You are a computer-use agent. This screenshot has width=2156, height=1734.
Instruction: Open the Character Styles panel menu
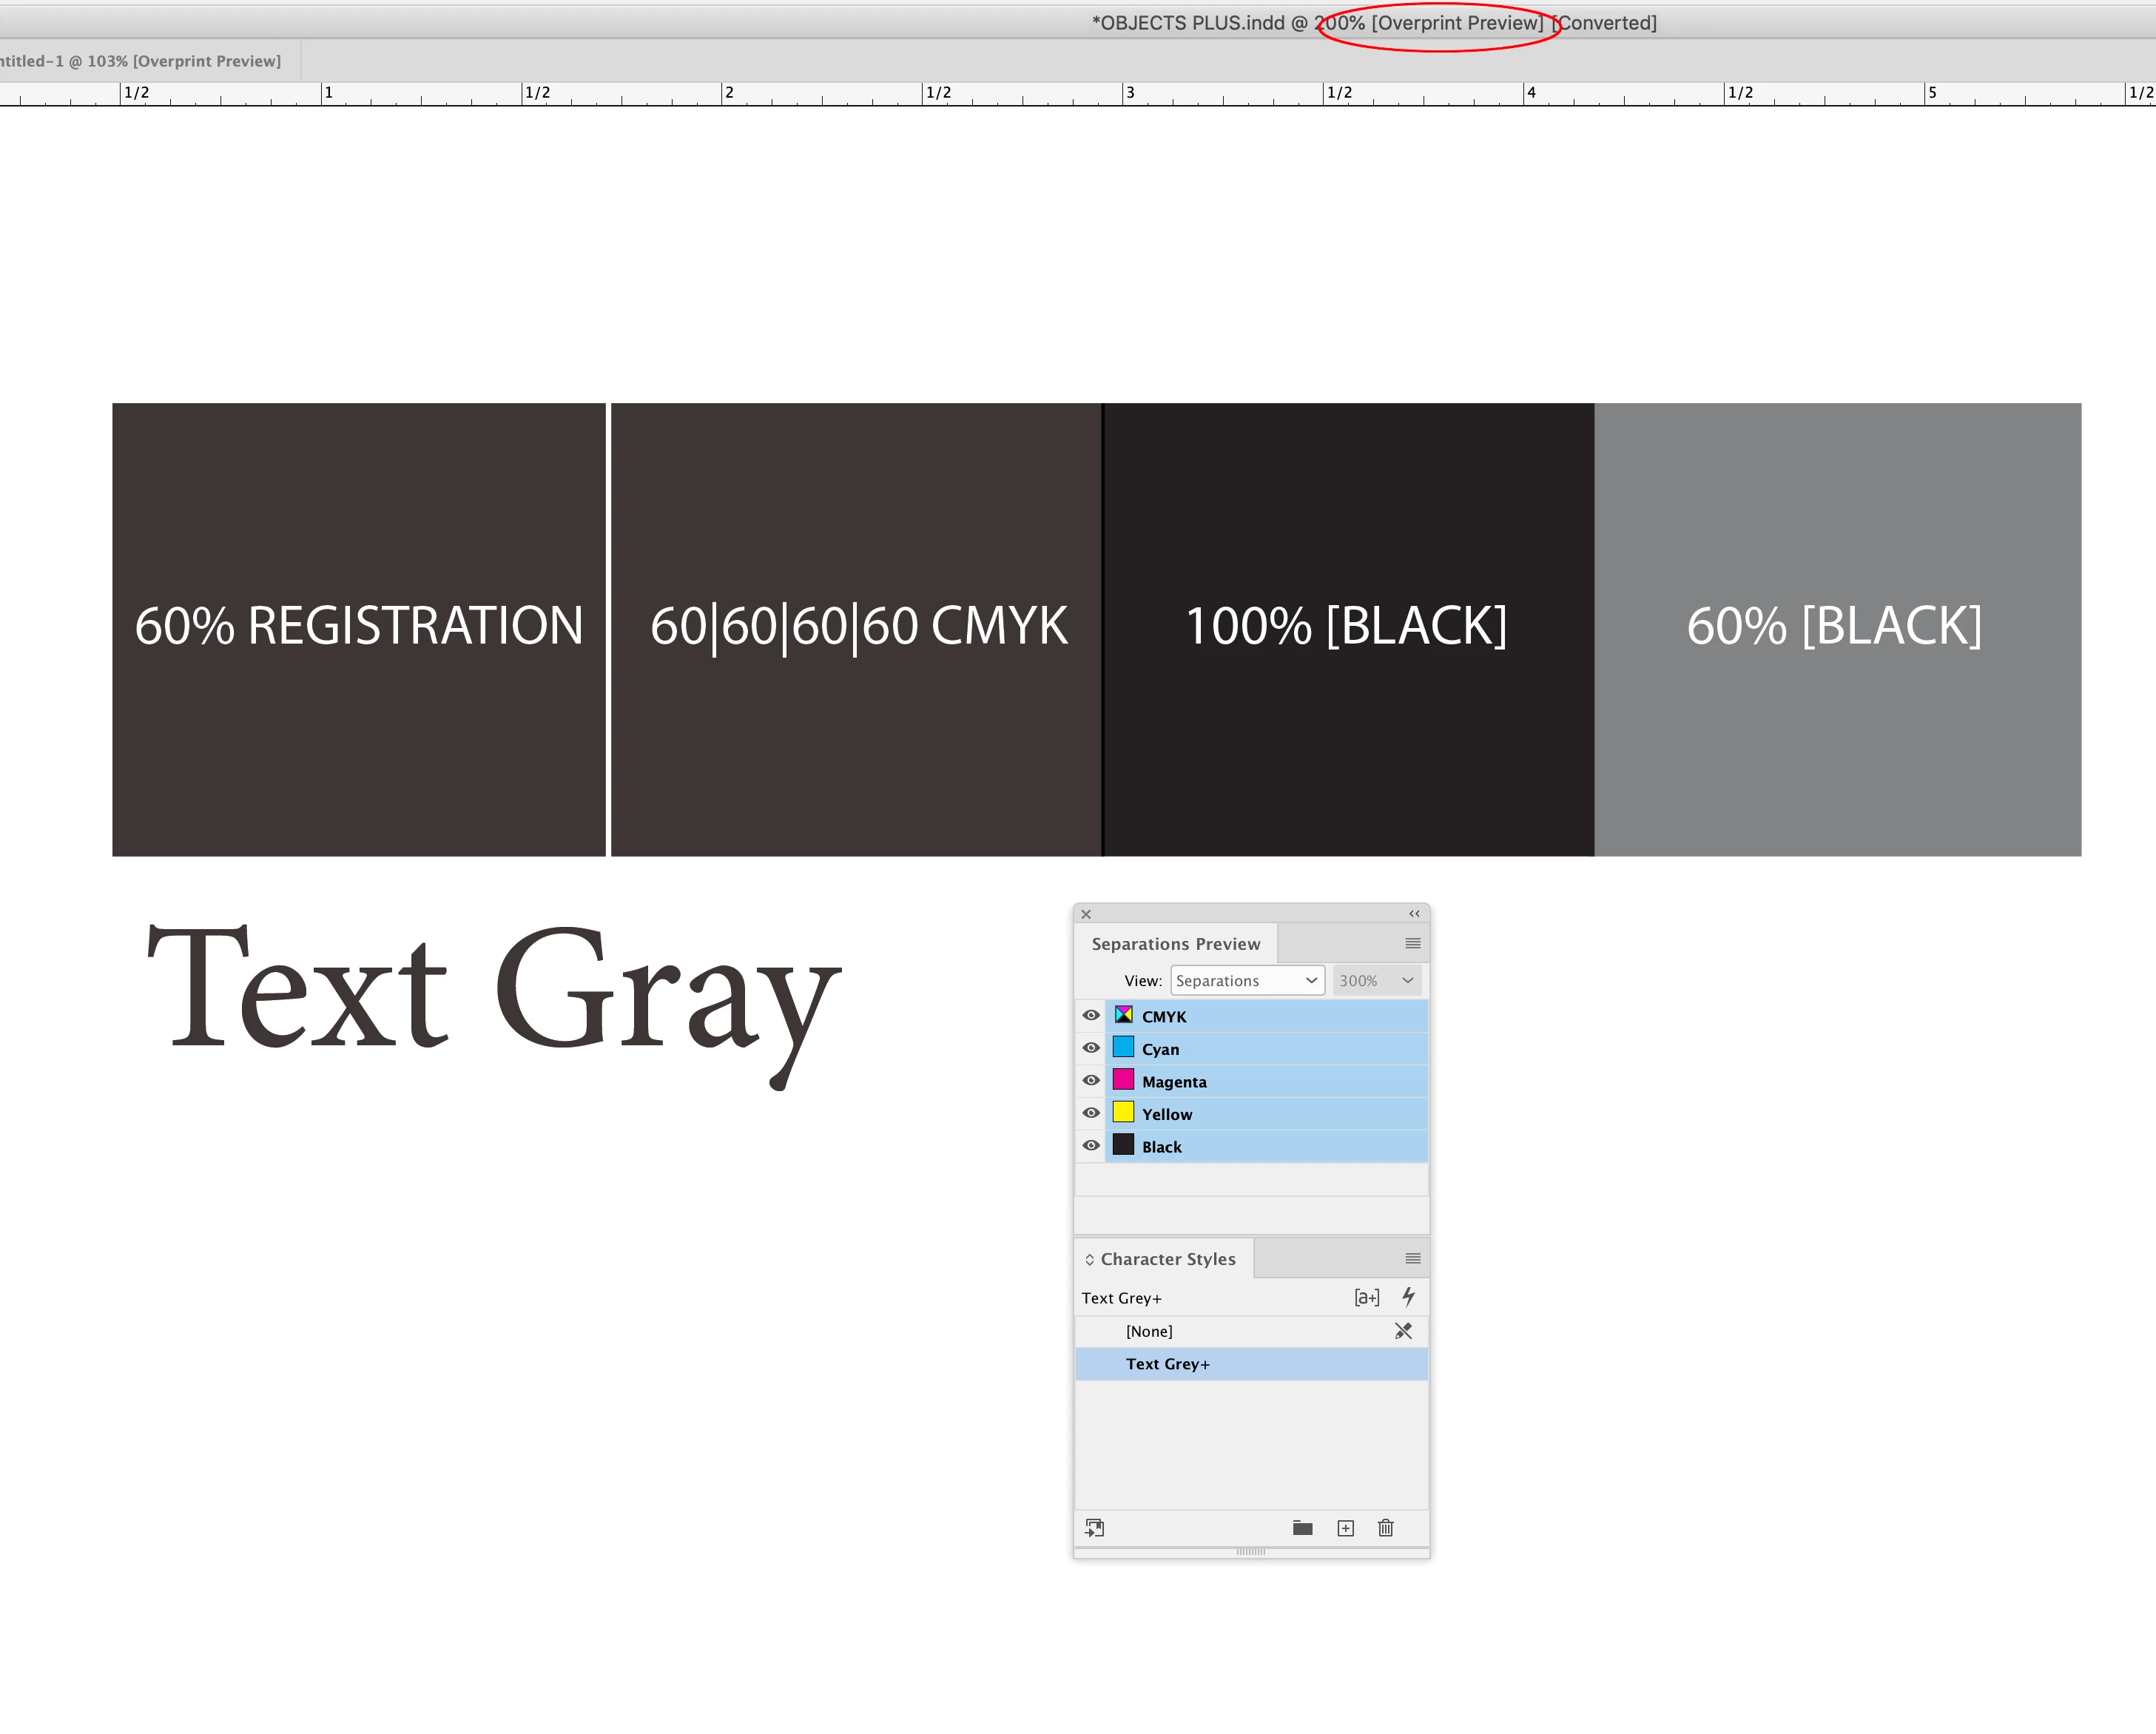(1412, 1259)
